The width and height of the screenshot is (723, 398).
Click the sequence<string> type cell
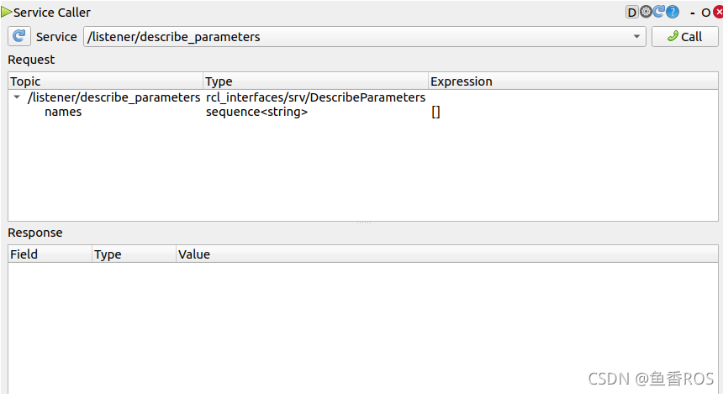[256, 112]
